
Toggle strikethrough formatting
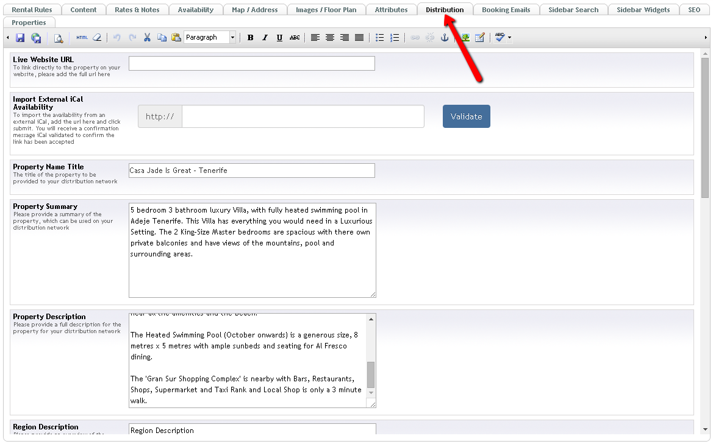pyautogui.click(x=295, y=38)
